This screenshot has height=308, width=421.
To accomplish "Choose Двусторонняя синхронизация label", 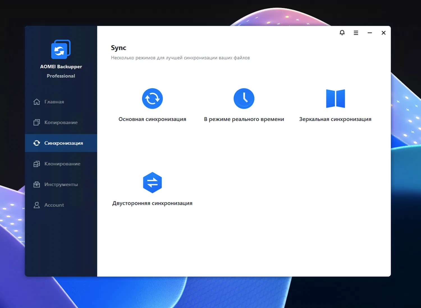I will pos(152,203).
